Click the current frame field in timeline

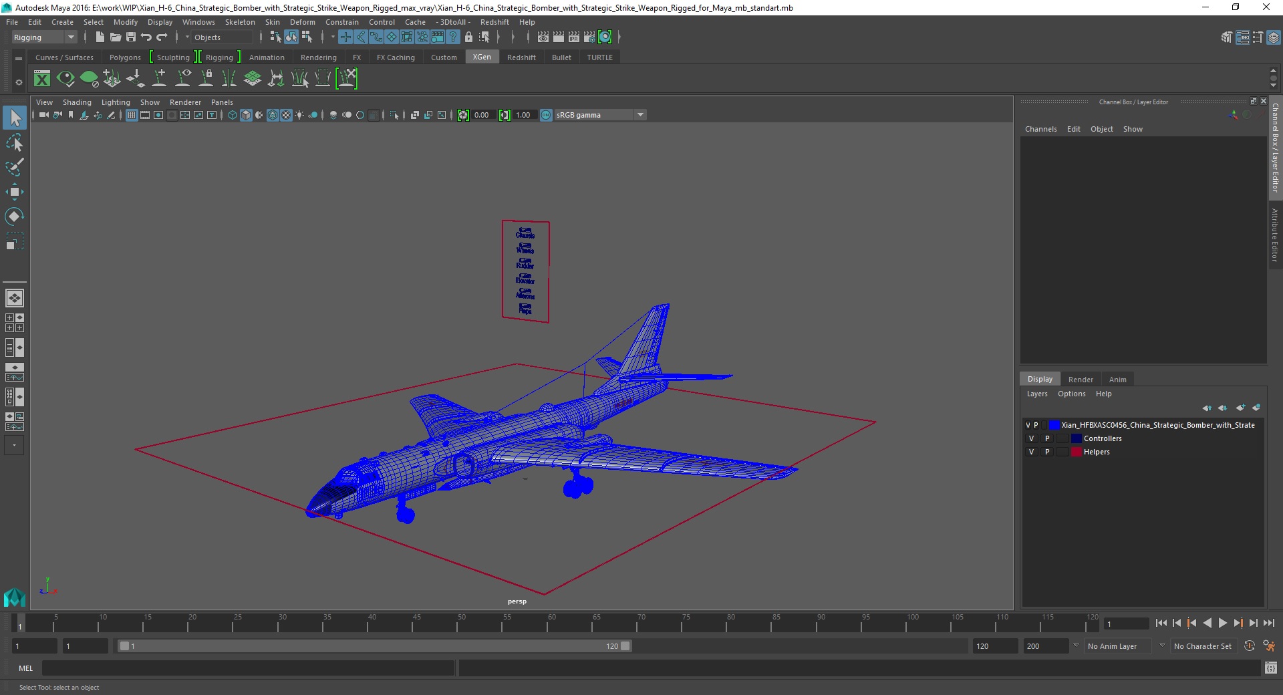[1126, 623]
